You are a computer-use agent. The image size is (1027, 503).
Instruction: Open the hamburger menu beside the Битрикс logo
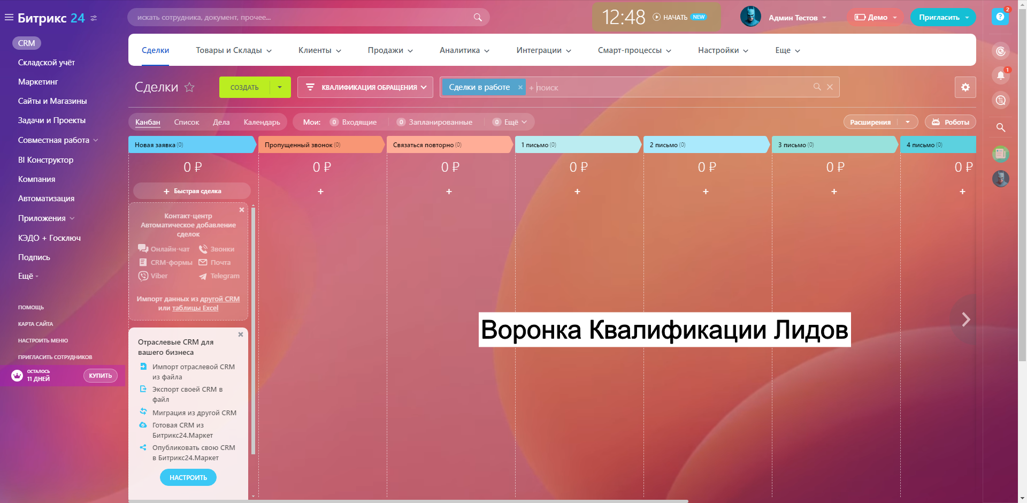9,18
